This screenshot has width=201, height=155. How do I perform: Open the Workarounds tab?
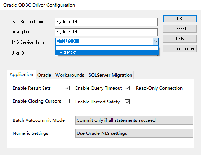[70, 75]
